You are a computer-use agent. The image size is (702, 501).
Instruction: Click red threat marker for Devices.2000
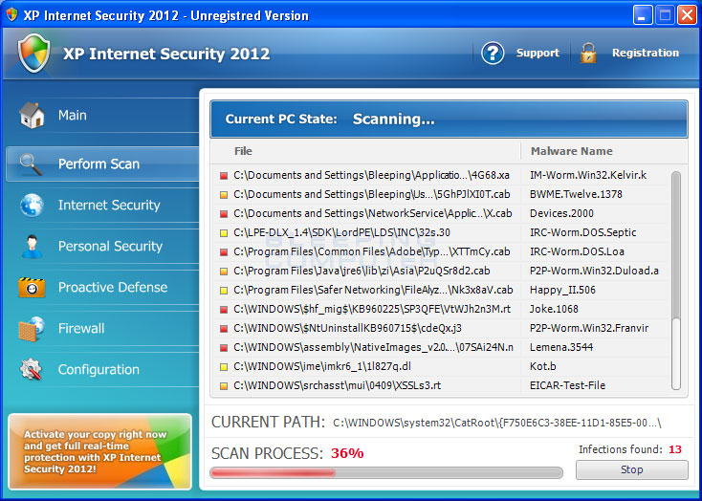pos(224,214)
